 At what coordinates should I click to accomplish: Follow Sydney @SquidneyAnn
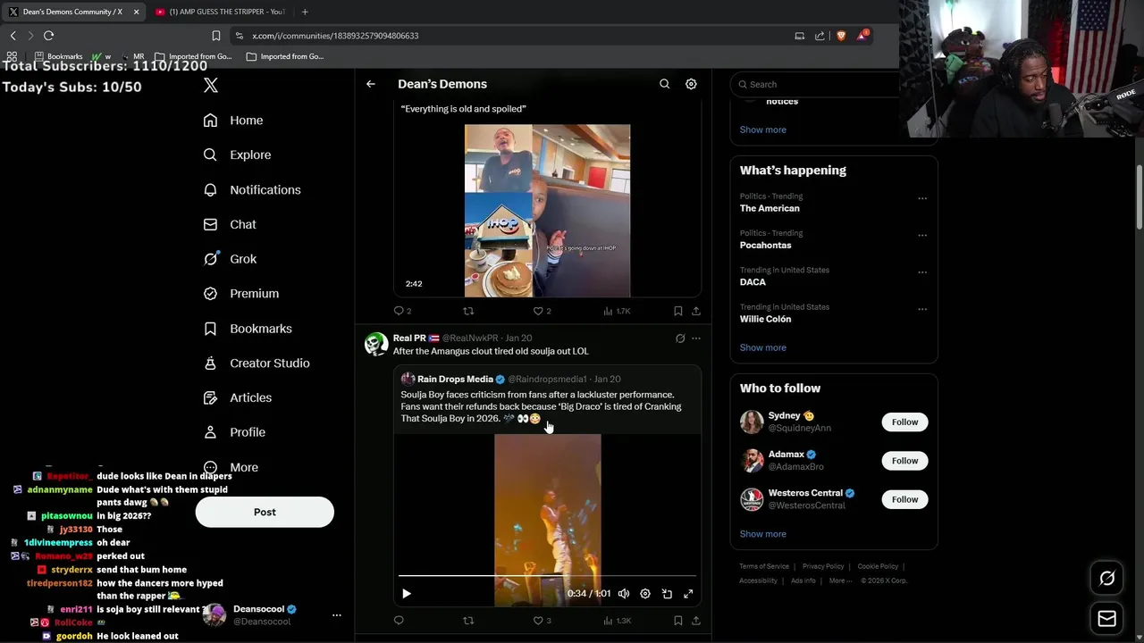(x=904, y=422)
